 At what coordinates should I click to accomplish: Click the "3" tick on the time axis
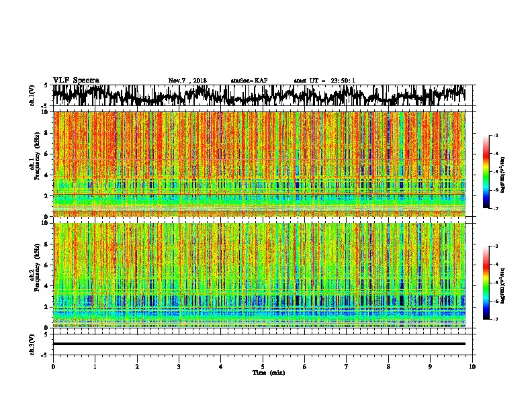[179, 367]
